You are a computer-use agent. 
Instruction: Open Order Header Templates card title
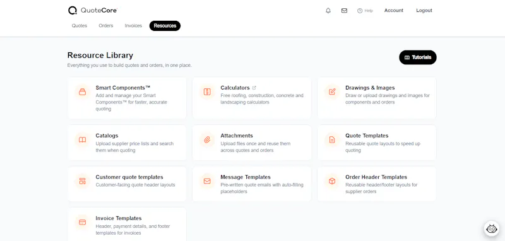tap(376, 177)
